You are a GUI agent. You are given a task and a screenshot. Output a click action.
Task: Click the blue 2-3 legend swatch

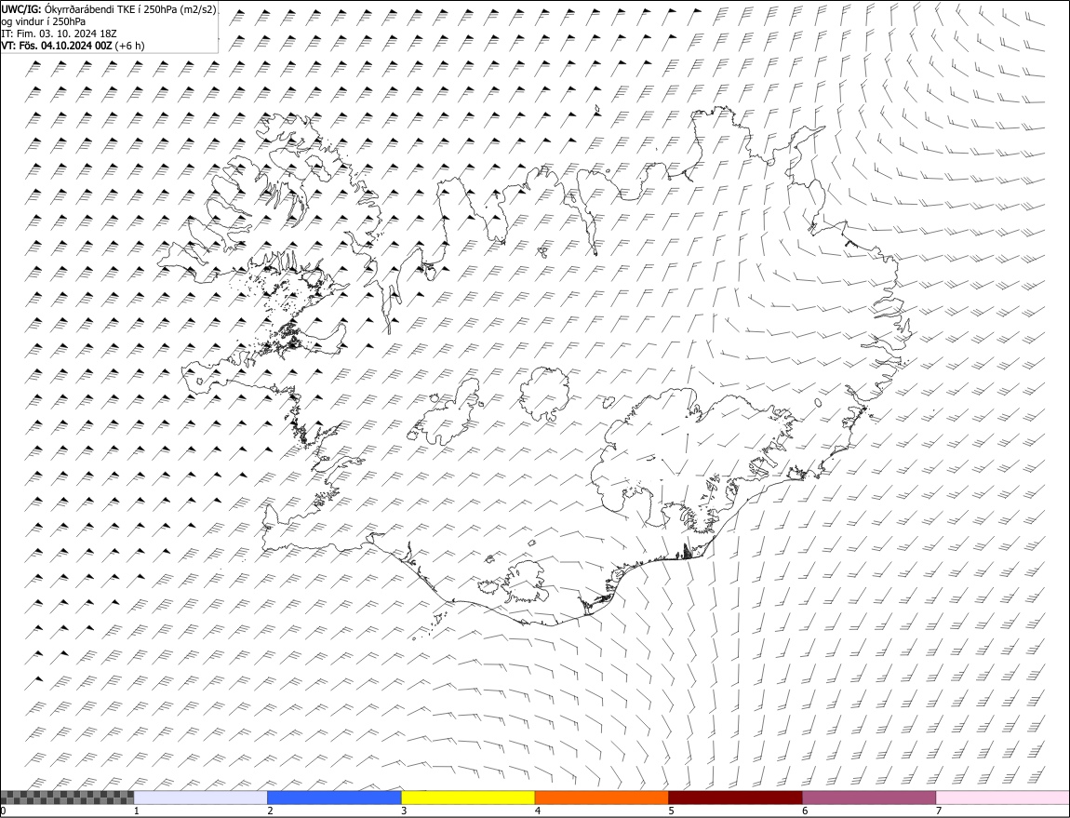coord(334,798)
